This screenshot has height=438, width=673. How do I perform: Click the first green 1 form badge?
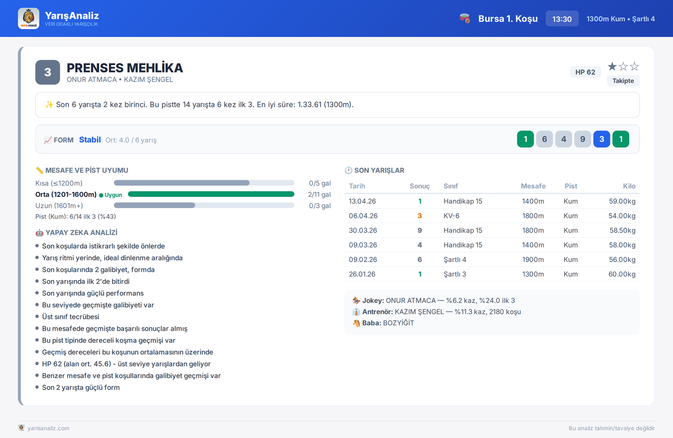pyautogui.click(x=525, y=139)
